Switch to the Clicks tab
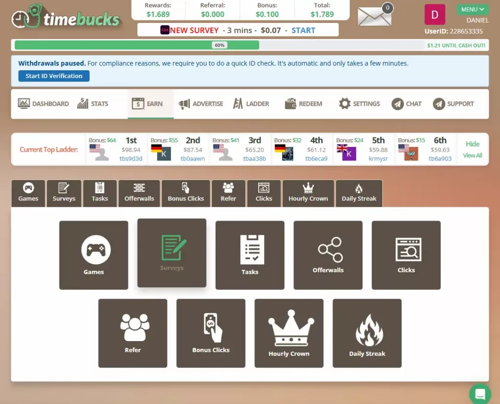The image size is (500, 404). 264,193
